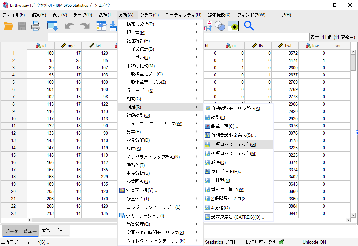Image resolution: width=358 pixels, height=246 pixels.
Task: Expand 生存分析(S) submenu
Action: (x=160, y=173)
